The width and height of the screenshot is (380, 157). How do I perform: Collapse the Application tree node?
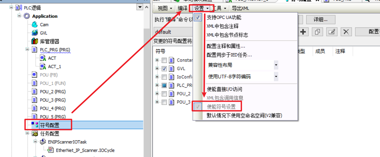20,16
